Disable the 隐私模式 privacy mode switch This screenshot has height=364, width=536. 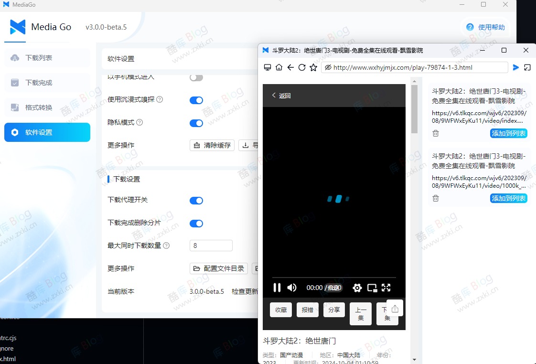(196, 123)
